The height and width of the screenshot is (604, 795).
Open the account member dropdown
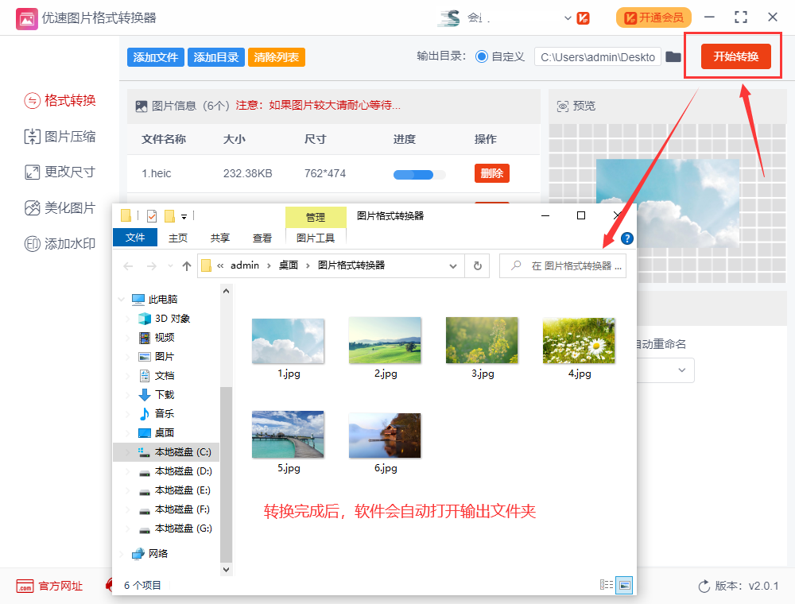point(568,17)
